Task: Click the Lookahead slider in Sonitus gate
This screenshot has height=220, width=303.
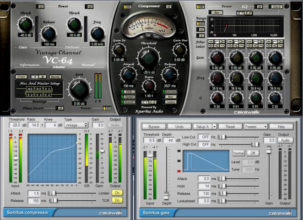Action: (238, 201)
